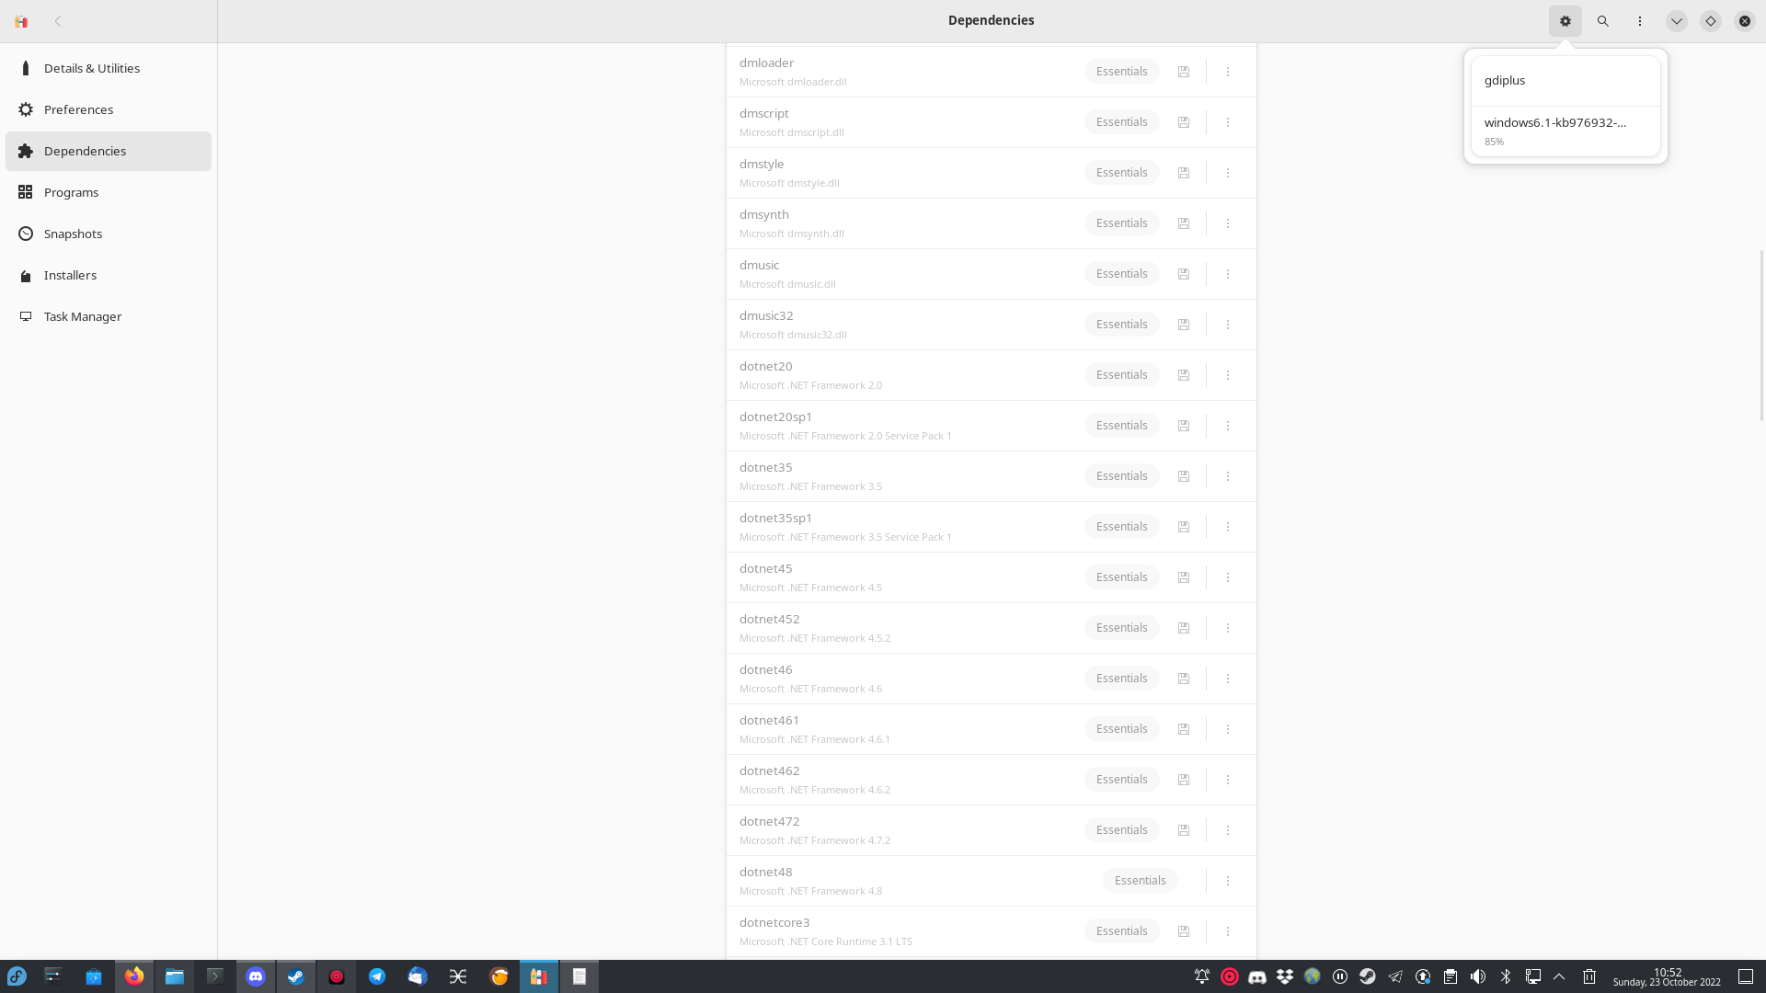Click the gear icon showing active downloads
This screenshot has width=1766, height=993.
coord(1565,20)
